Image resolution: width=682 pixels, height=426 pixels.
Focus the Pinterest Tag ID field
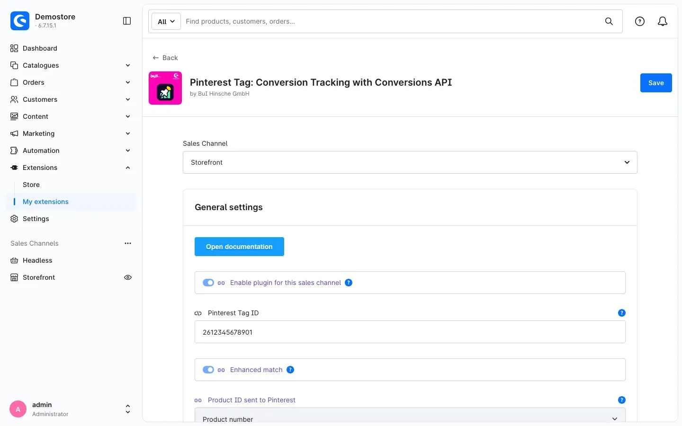pos(410,332)
